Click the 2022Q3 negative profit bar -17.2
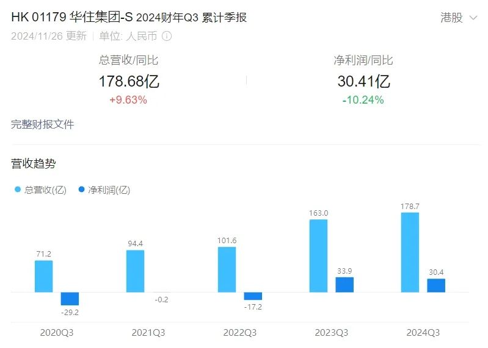The image size is (488, 348). pos(253,296)
